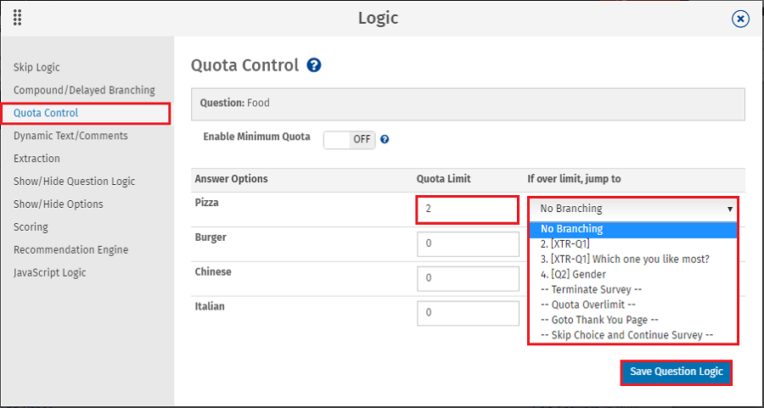The image size is (764, 408).
Task: Toggle Enable Minimum Quota switch
Action: pyautogui.click(x=350, y=139)
